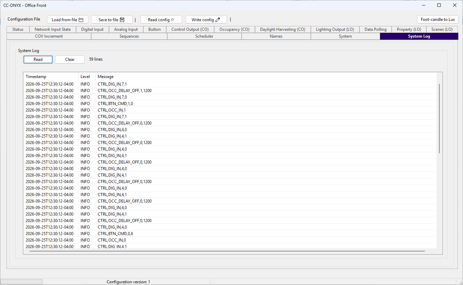Click Configuration version: 1 in status bar
This screenshot has height=285, width=463.
tap(128, 282)
